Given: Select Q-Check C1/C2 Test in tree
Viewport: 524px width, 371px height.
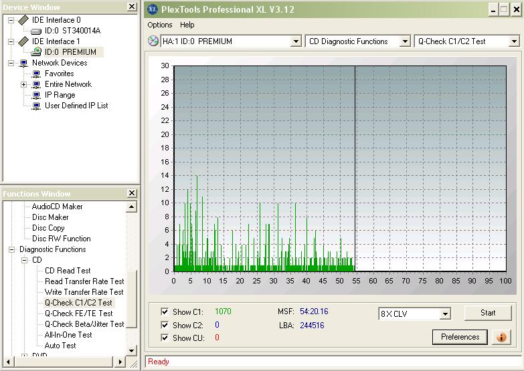Looking at the screenshot, I should click(78, 303).
